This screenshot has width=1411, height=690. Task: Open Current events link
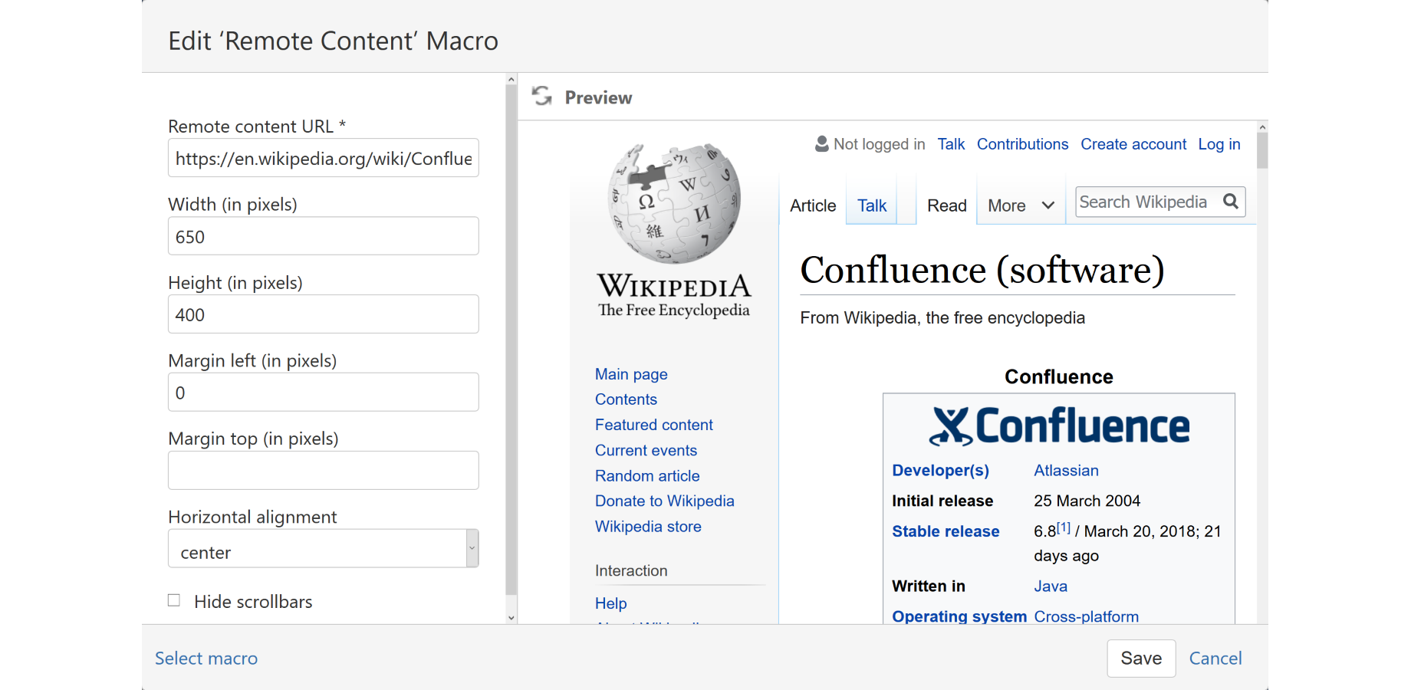[646, 450]
